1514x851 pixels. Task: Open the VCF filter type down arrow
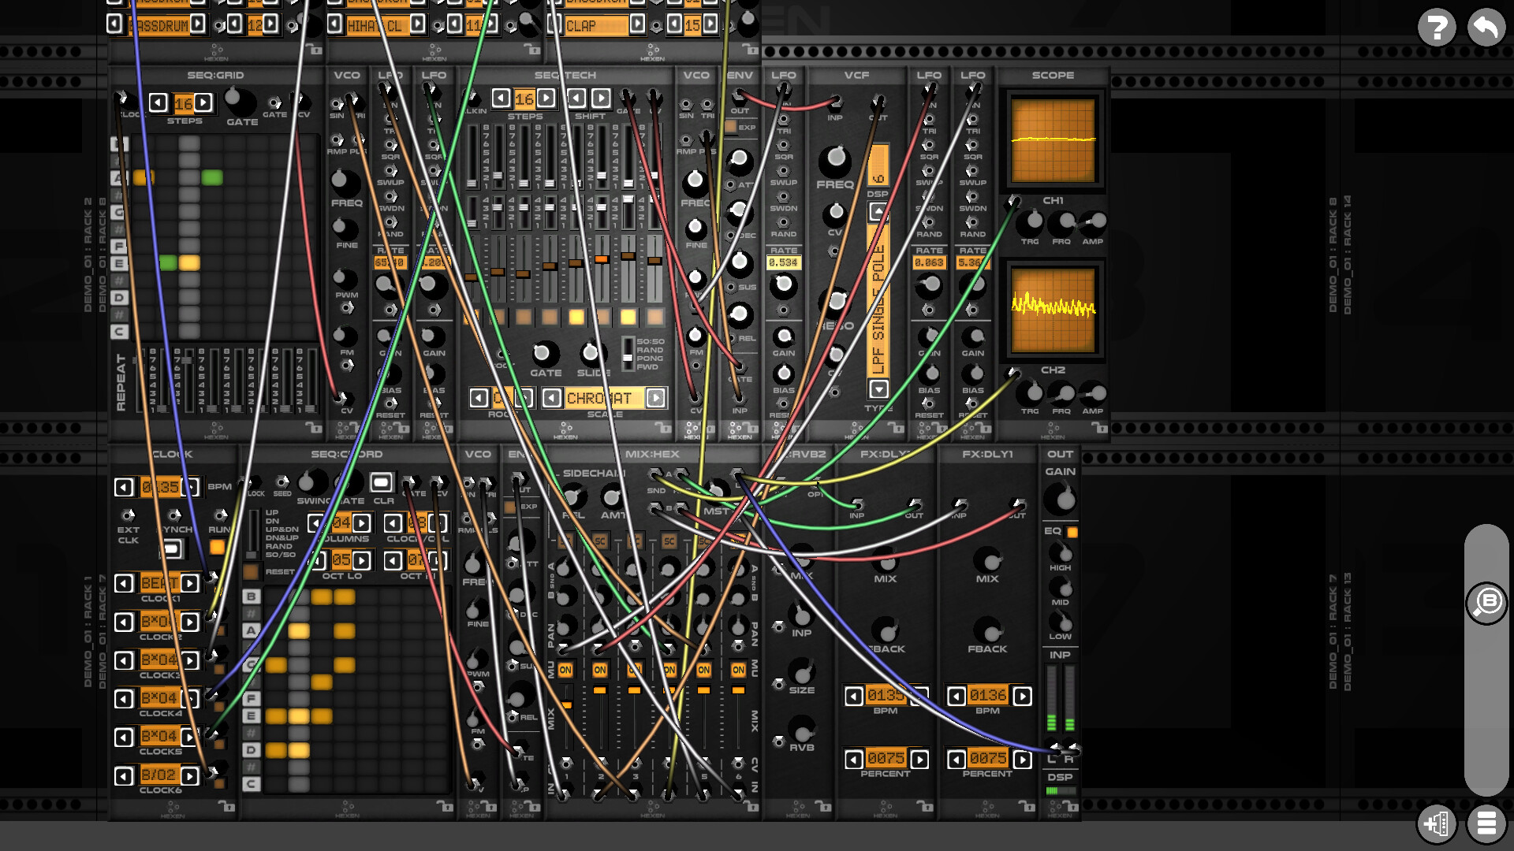pos(878,388)
